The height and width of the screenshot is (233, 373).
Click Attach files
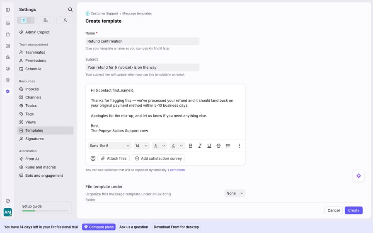(x=114, y=159)
